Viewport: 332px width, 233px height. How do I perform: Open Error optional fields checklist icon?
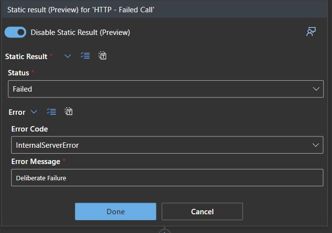coord(51,112)
